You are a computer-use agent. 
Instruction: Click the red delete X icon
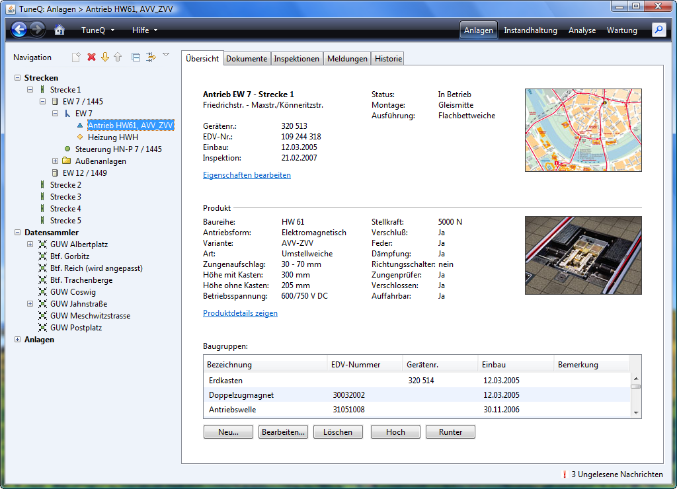91,57
